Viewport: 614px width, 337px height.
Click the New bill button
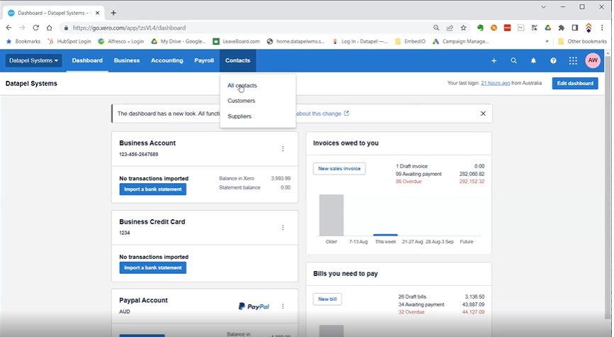(328, 299)
